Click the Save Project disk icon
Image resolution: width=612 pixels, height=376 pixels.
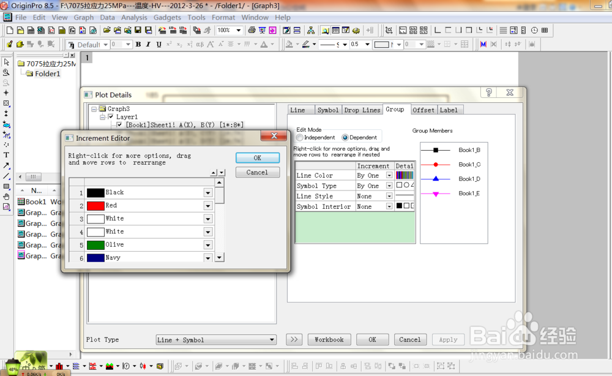coord(138,30)
